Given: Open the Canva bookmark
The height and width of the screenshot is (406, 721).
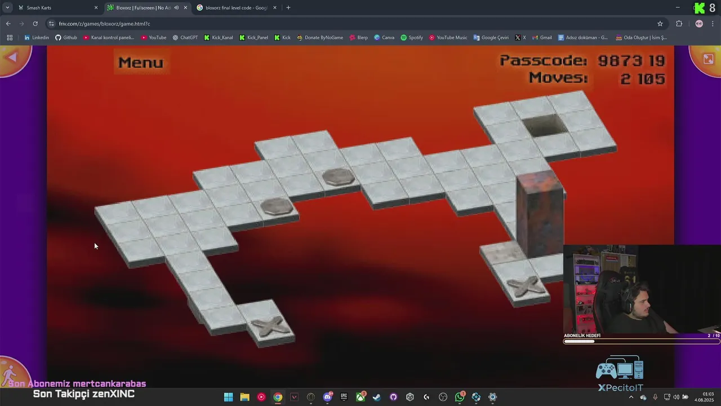Looking at the screenshot, I should [x=384, y=38].
